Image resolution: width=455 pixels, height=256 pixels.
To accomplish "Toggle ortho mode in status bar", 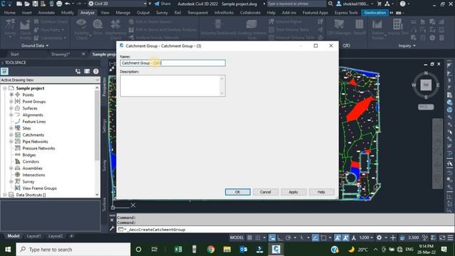I will (280, 238).
